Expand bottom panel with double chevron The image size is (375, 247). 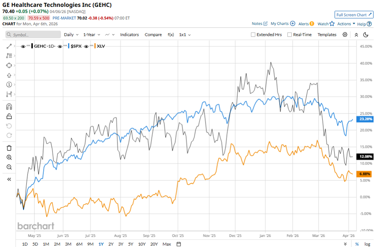[x=345, y=244]
